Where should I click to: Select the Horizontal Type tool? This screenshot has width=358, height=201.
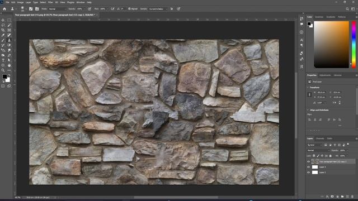coord(3,60)
